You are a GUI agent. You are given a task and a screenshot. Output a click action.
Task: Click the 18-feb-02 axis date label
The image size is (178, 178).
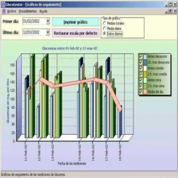pyautogui.click(x=120, y=153)
